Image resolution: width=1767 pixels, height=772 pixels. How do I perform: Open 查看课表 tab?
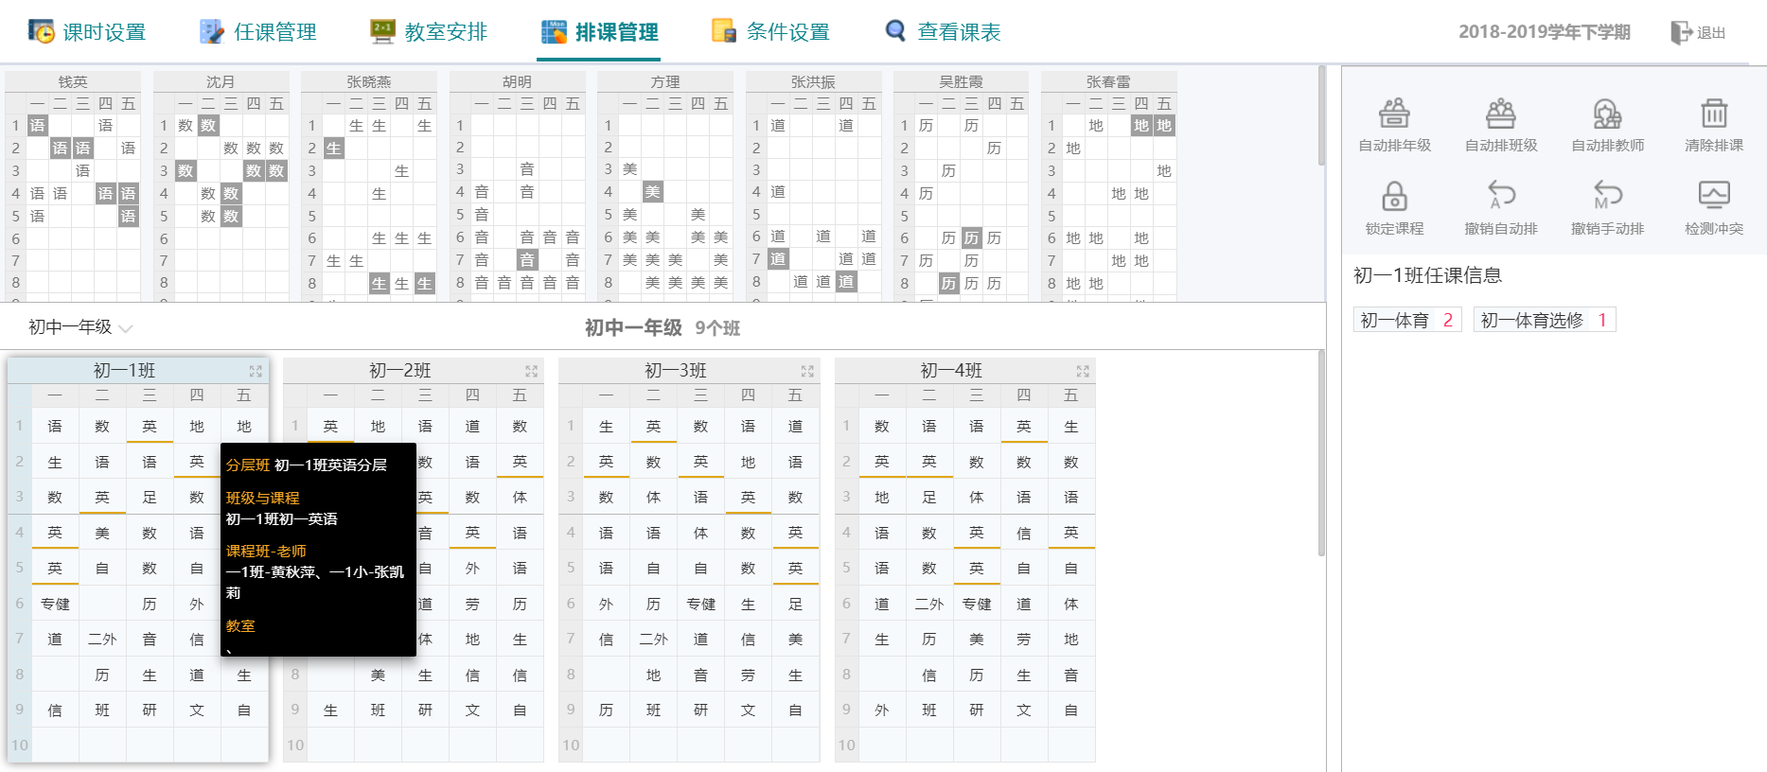[x=943, y=32]
